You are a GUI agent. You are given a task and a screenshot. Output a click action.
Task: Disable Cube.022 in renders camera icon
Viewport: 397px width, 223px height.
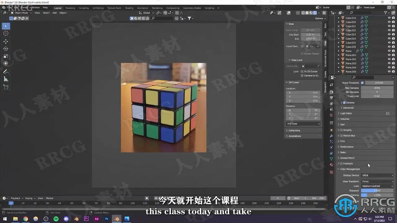point(393,30)
